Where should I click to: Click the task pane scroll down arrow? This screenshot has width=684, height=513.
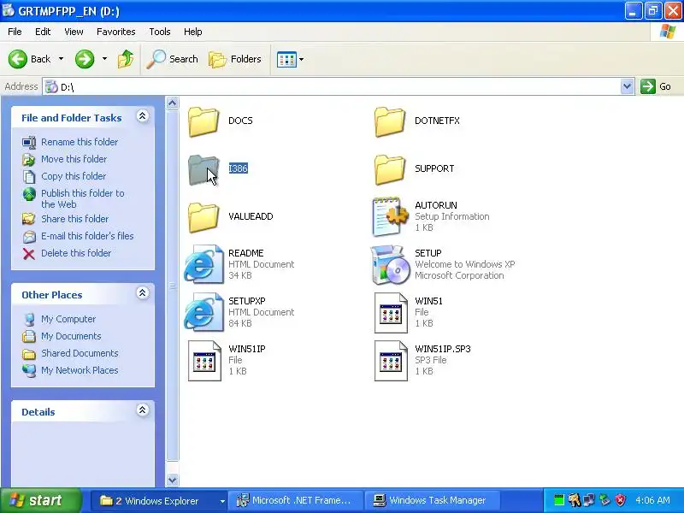[173, 480]
